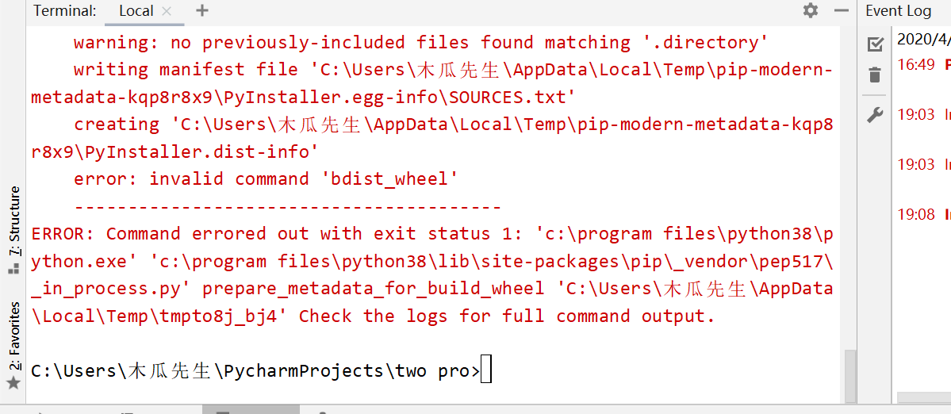Open terminal settings gear icon
This screenshot has height=414, width=951.
[811, 11]
